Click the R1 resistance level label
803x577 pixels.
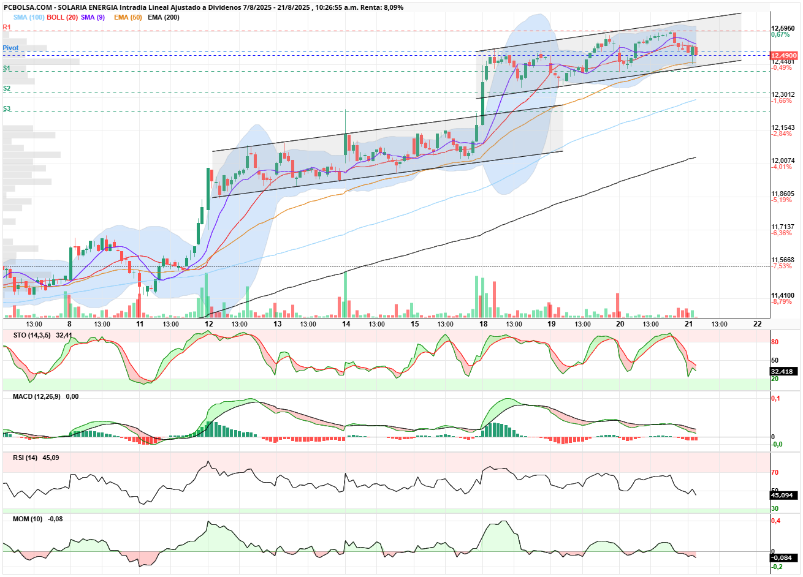tap(7, 28)
